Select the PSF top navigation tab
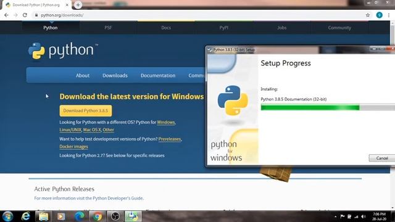395x222 pixels. [108, 28]
